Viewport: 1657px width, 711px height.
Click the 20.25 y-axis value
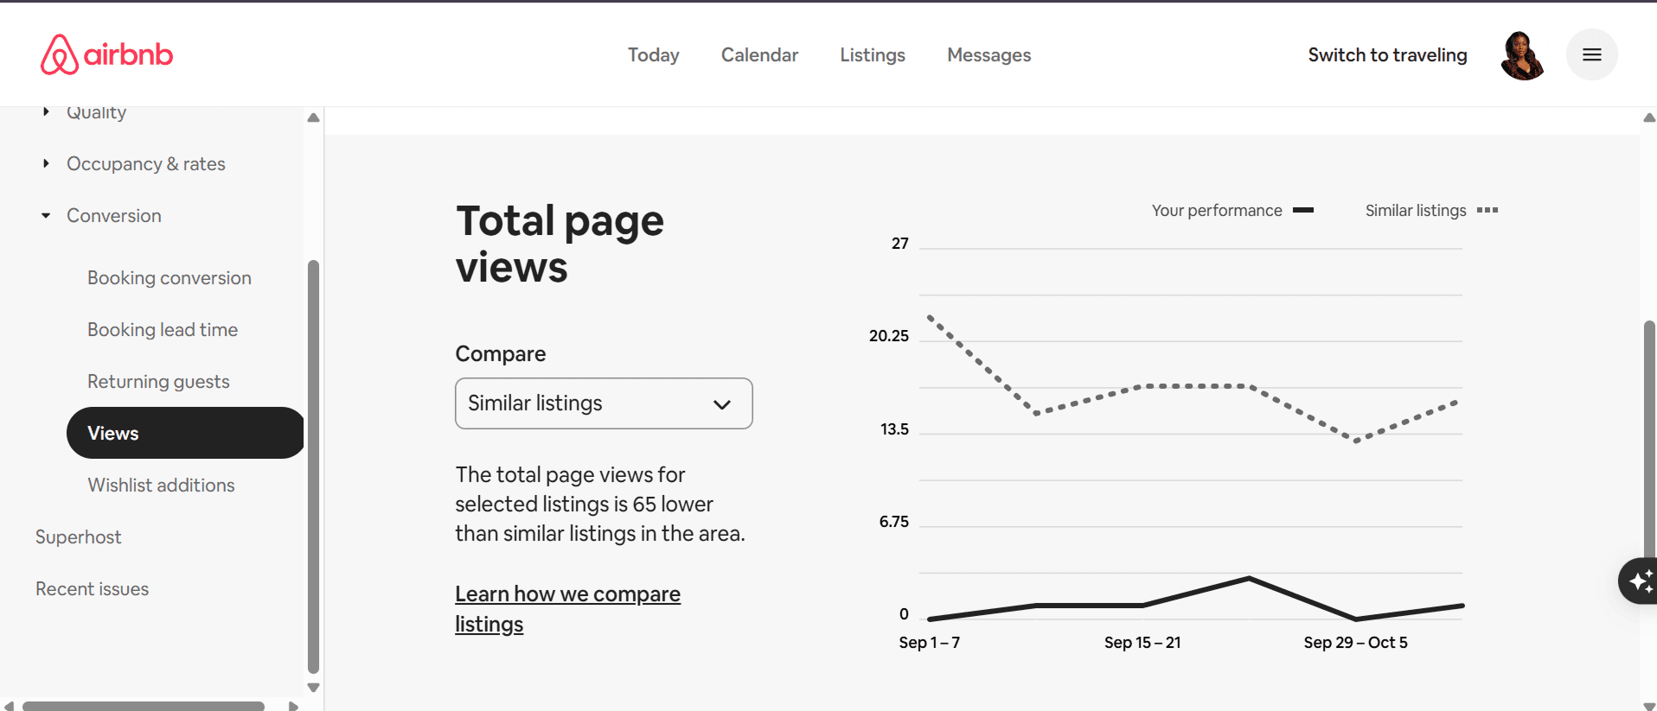[888, 335]
